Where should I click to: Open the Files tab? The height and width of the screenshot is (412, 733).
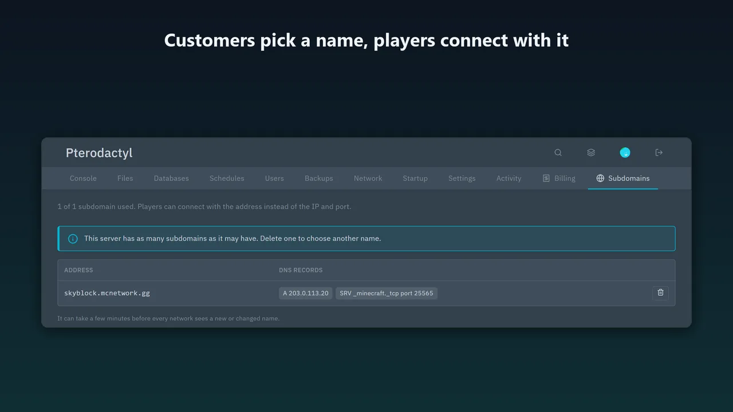click(125, 178)
